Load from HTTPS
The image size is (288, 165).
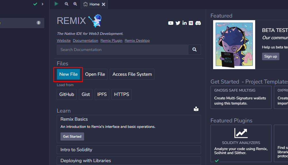(x=122, y=94)
